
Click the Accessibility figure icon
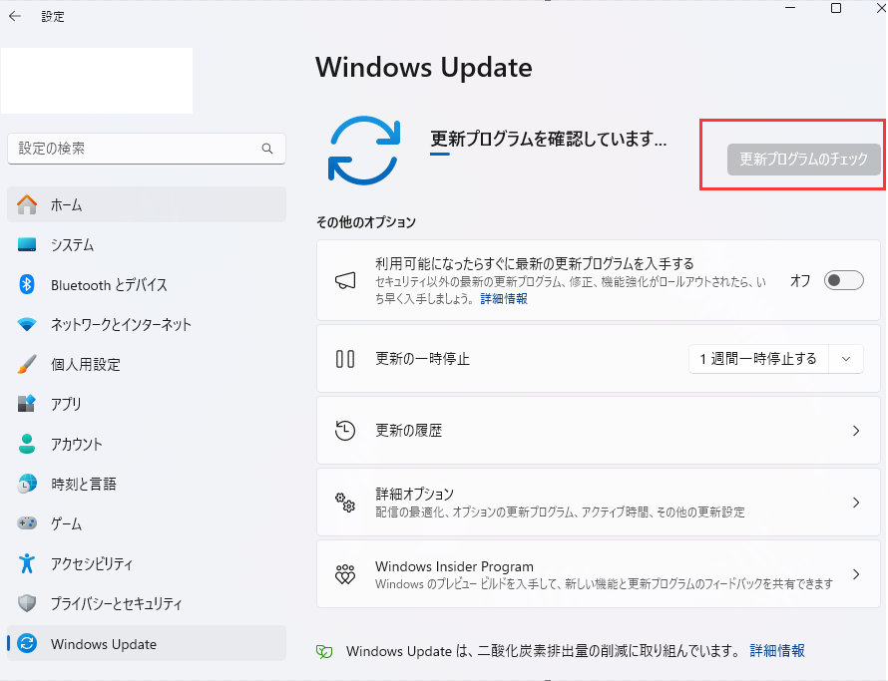click(x=27, y=563)
